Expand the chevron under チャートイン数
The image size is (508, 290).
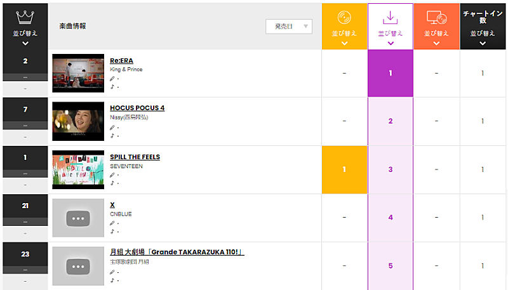[483, 44]
